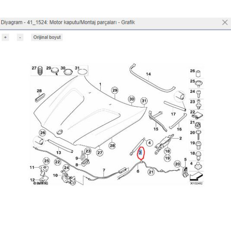This screenshot has width=231, height=231.
Task: Click part 14 seal label
Action: tap(148, 74)
